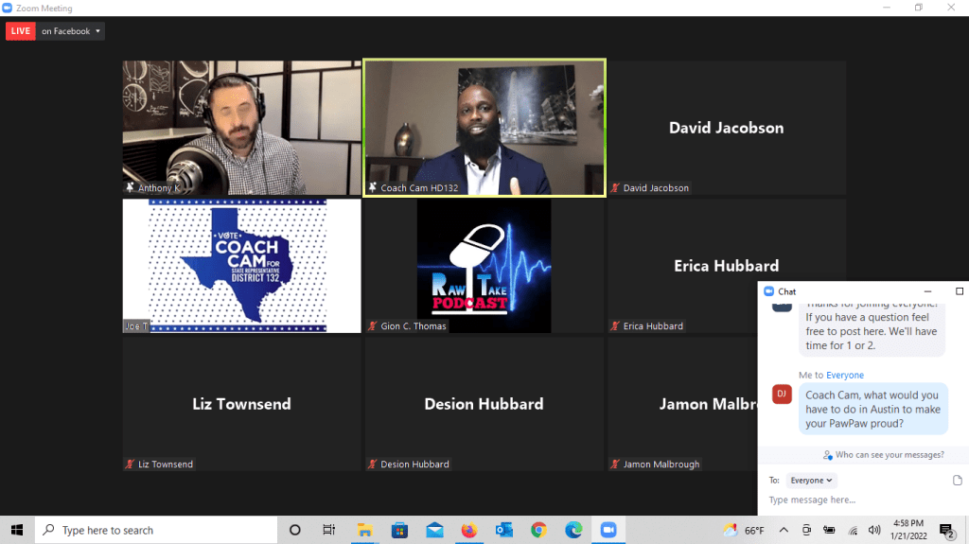Expand the Everyone recipient dropdown in chat
The height and width of the screenshot is (544, 969).
(x=811, y=481)
